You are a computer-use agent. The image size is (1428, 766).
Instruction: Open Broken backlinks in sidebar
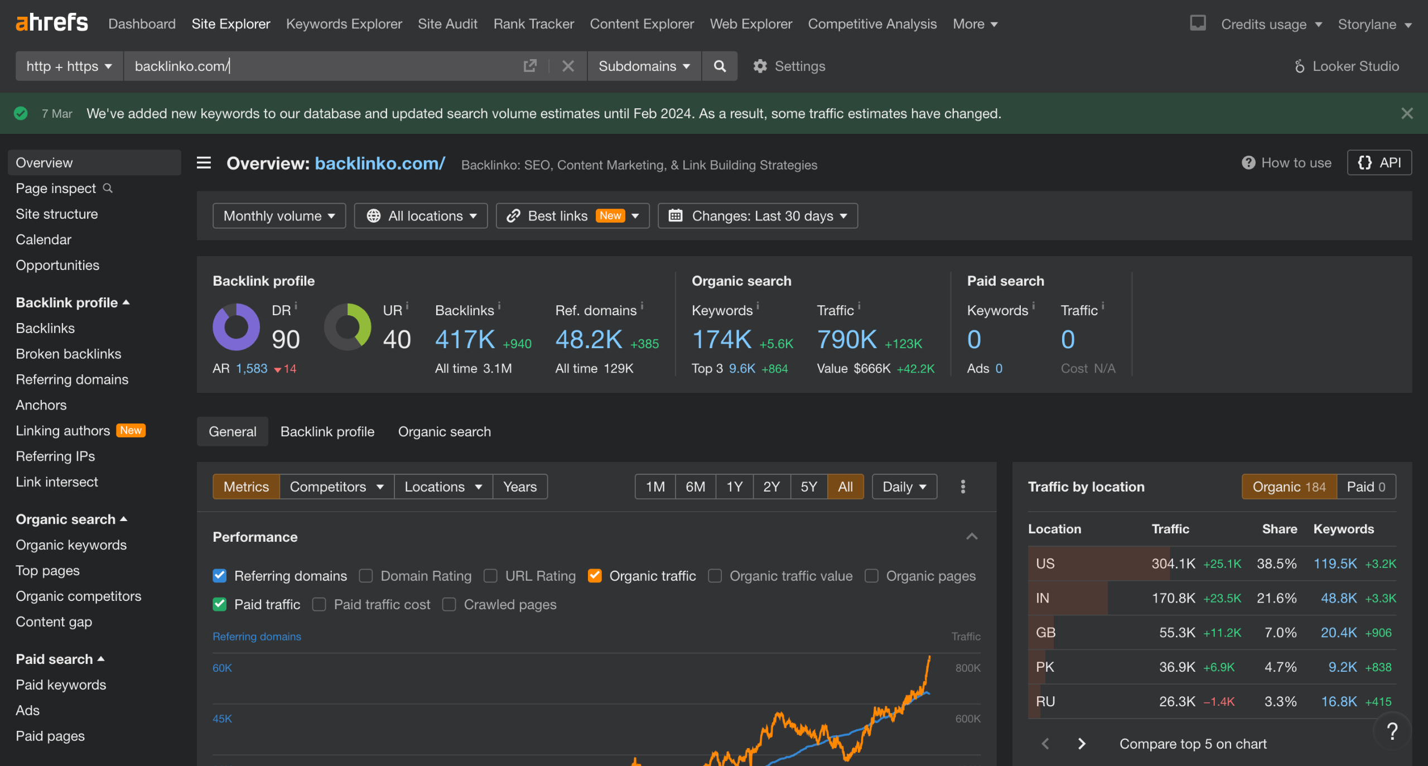coord(69,354)
